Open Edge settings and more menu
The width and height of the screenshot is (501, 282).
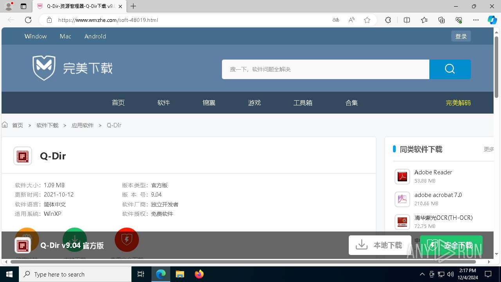[476, 20]
